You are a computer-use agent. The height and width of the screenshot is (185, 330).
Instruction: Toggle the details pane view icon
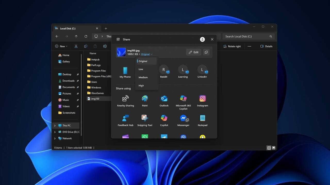pos(274,148)
